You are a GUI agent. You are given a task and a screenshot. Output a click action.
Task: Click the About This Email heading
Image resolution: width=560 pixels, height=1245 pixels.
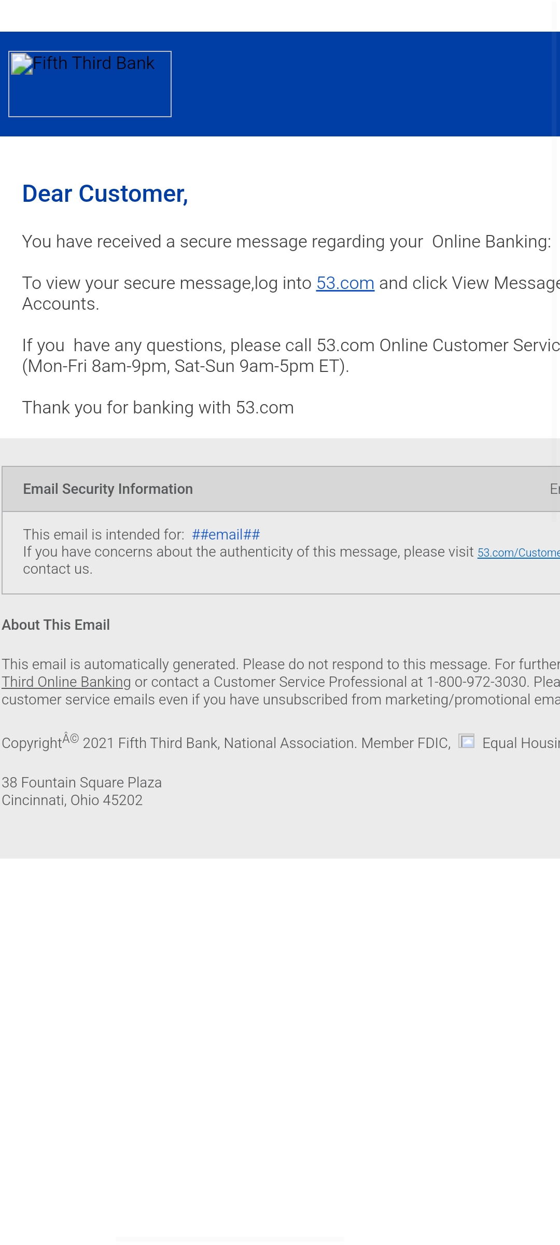56,625
